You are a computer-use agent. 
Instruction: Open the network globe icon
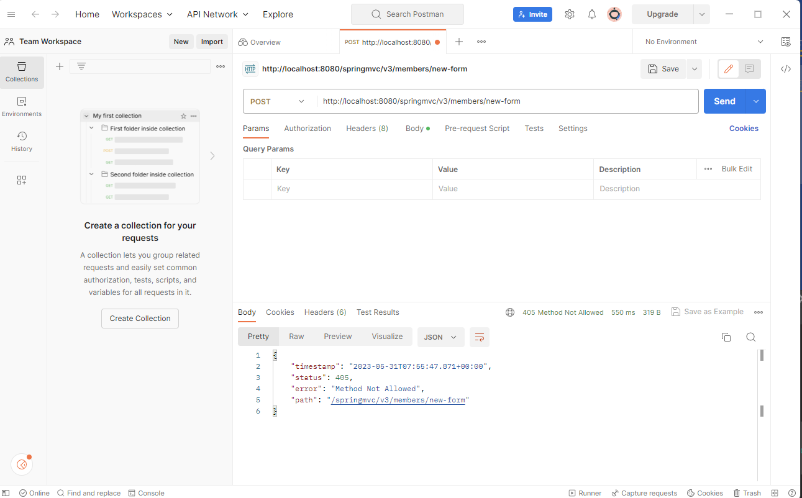510,312
